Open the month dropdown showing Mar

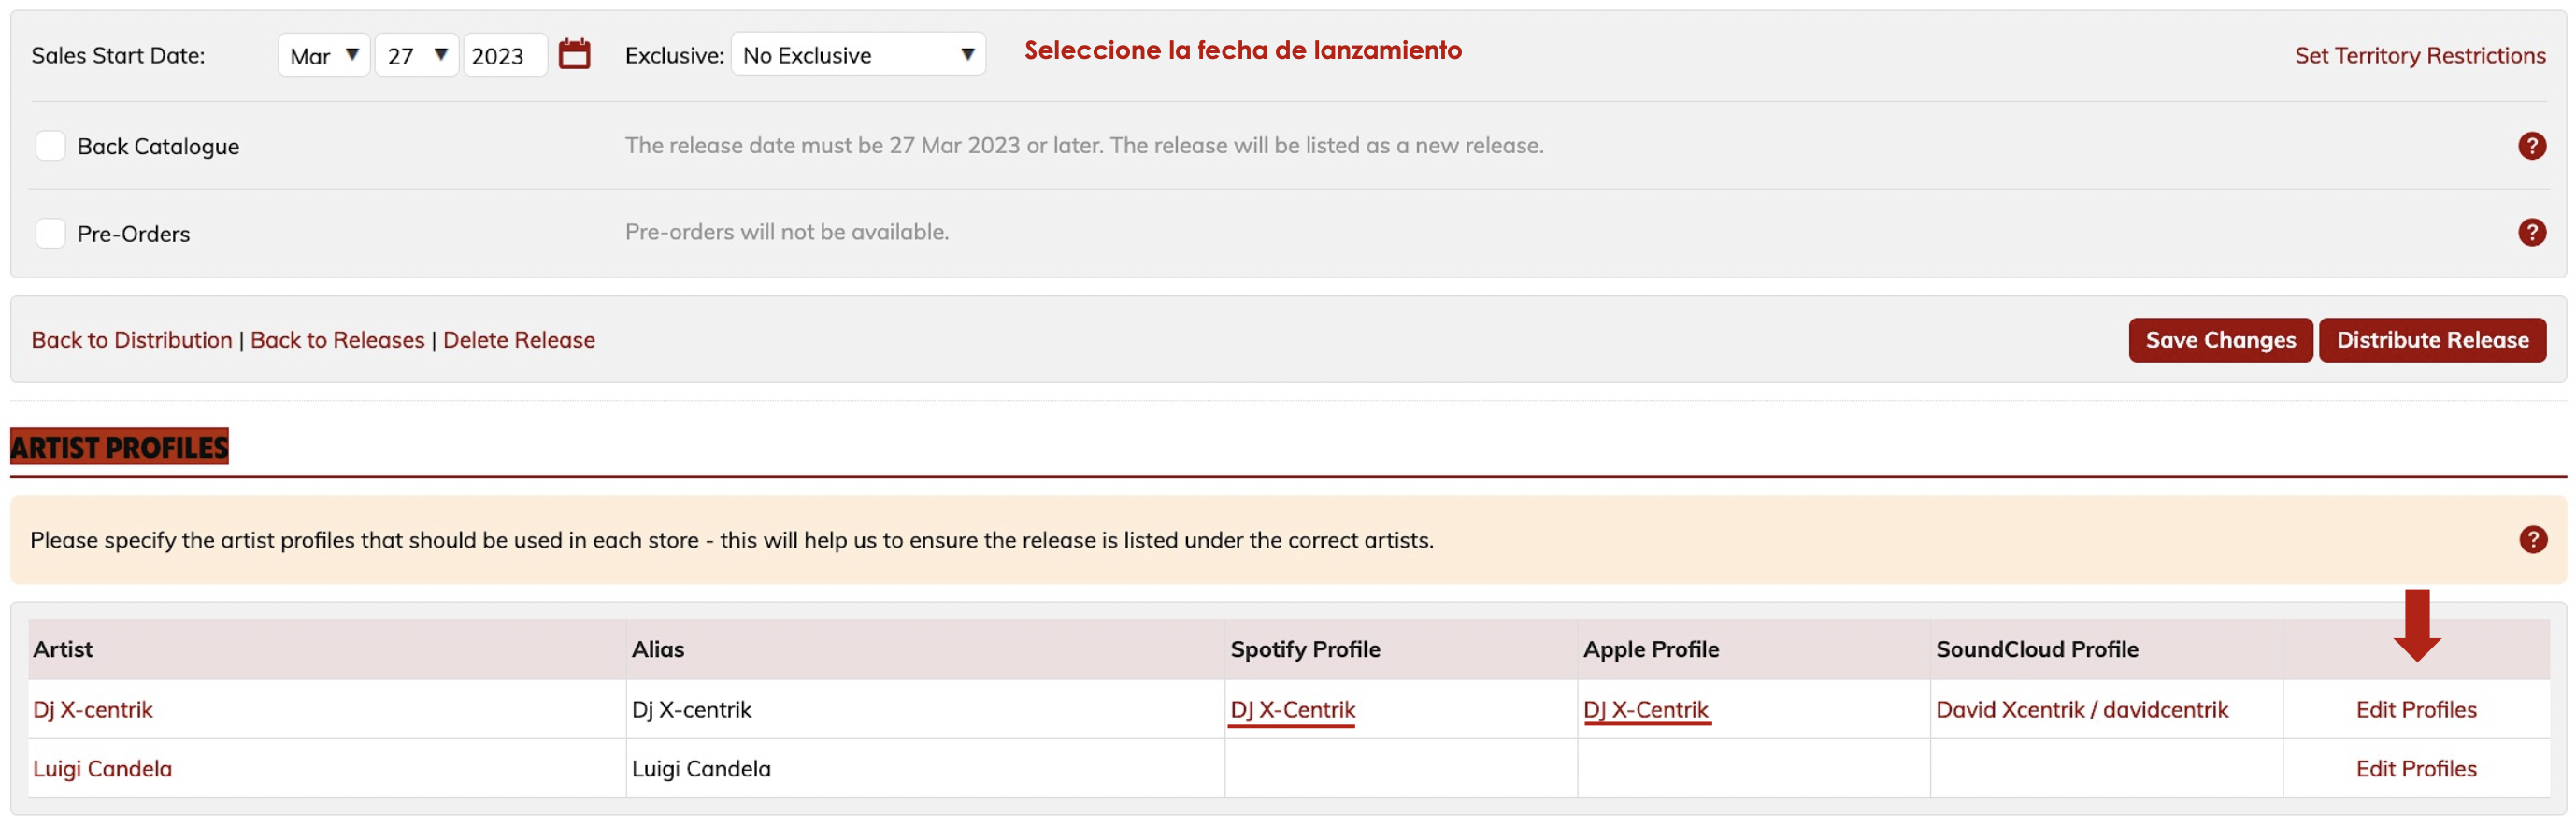tap(324, 55)
